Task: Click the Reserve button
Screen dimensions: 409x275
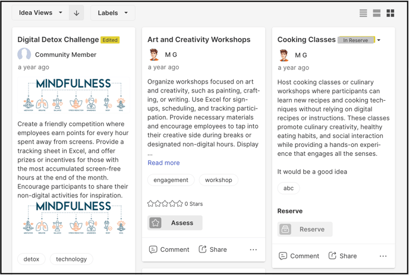Action: pos(304,229)
